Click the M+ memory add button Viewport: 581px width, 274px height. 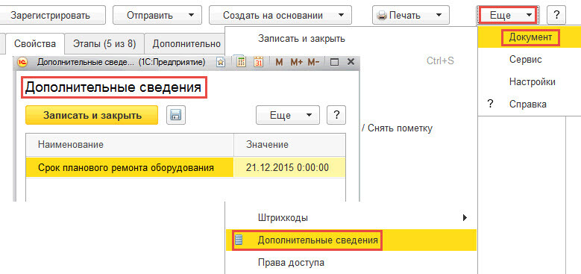[297, 62]
